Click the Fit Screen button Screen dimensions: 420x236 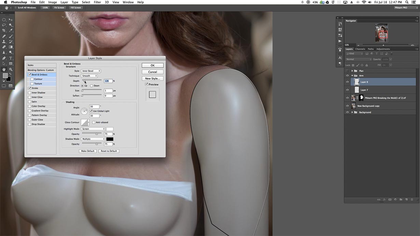(59, 8)
